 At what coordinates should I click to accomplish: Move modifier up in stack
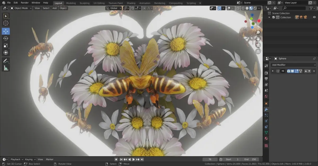click(306, 71)
